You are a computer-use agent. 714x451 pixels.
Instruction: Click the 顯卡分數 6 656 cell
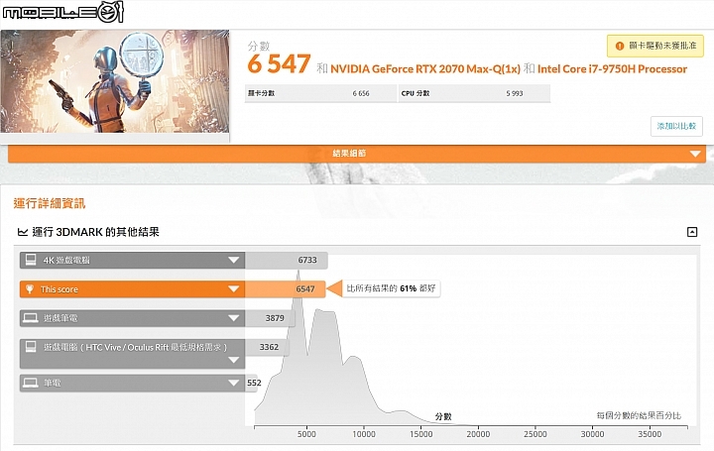click(x=320, y=93)
